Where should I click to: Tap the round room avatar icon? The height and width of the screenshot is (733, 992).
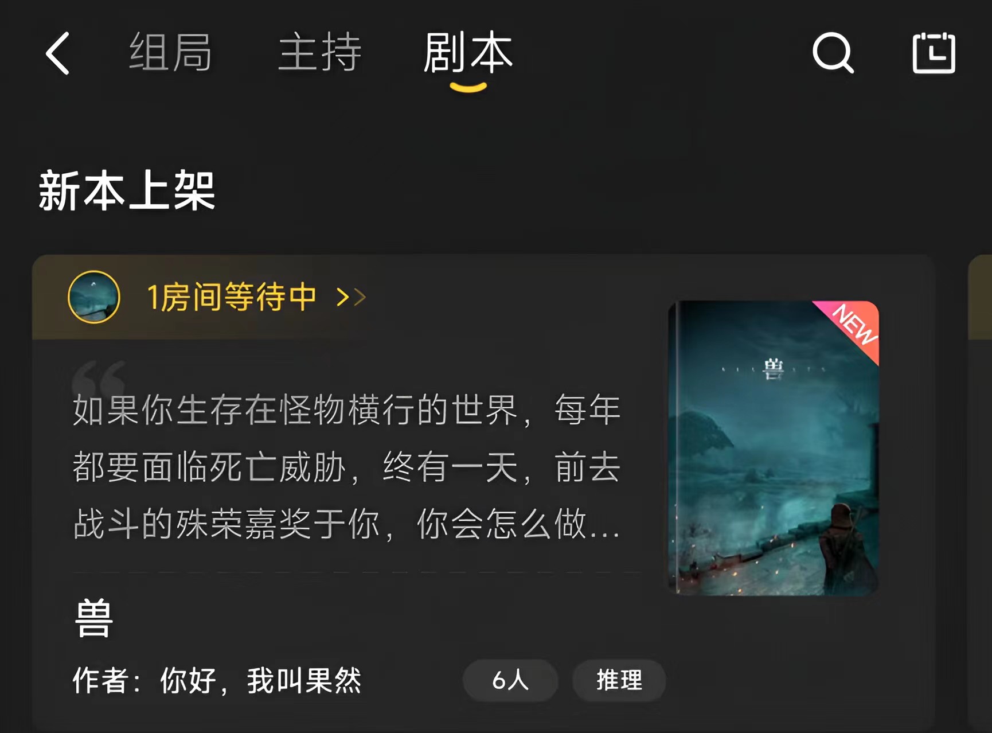[x=94, y=297]
